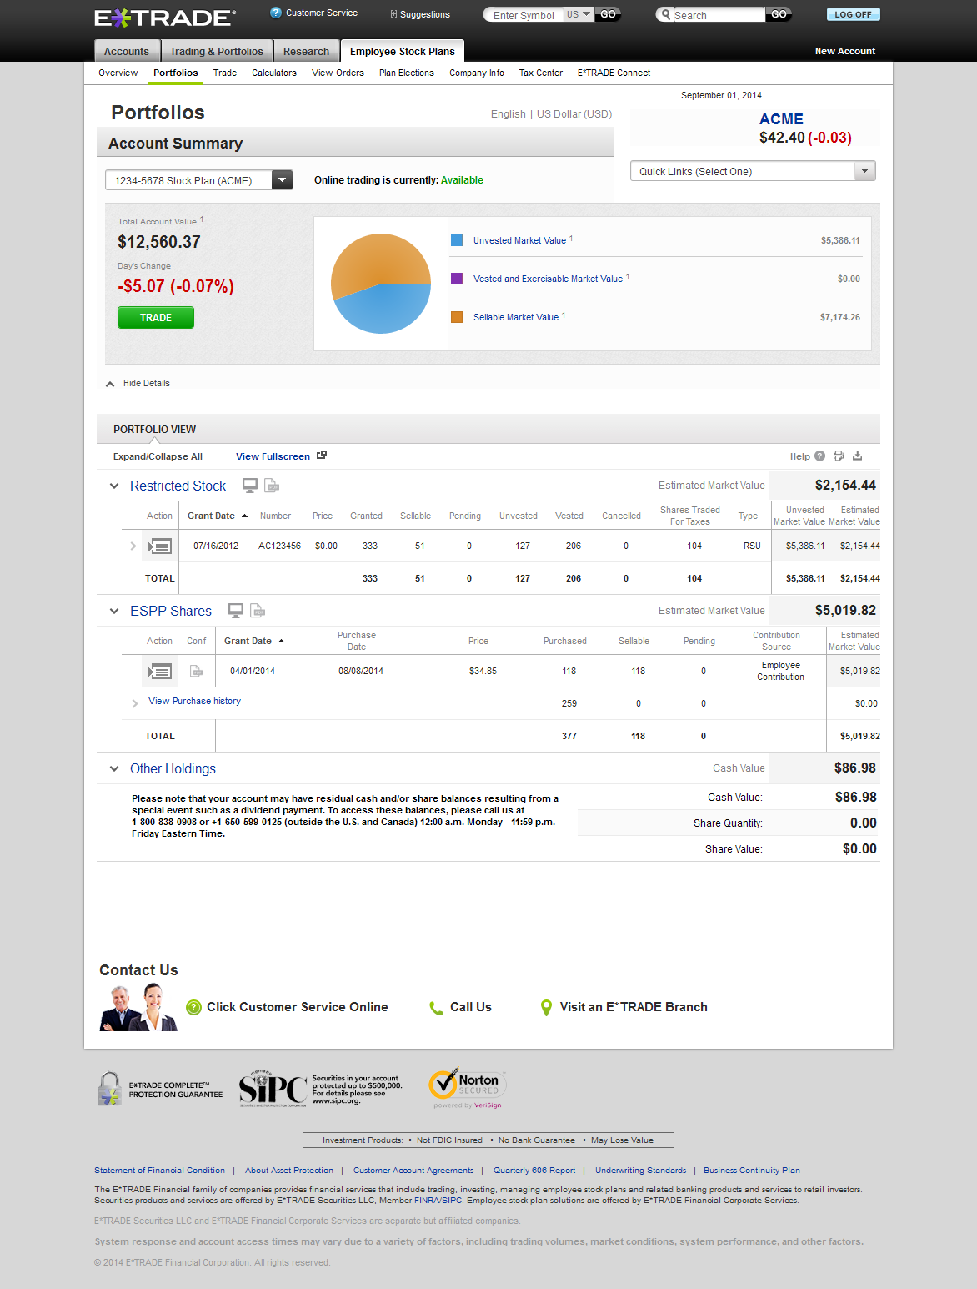Viewport: 977px width, 1289px height.
Task: Open action menu icon for 04/01/2014 ESPP row
Action: click(x=160, y=671)
